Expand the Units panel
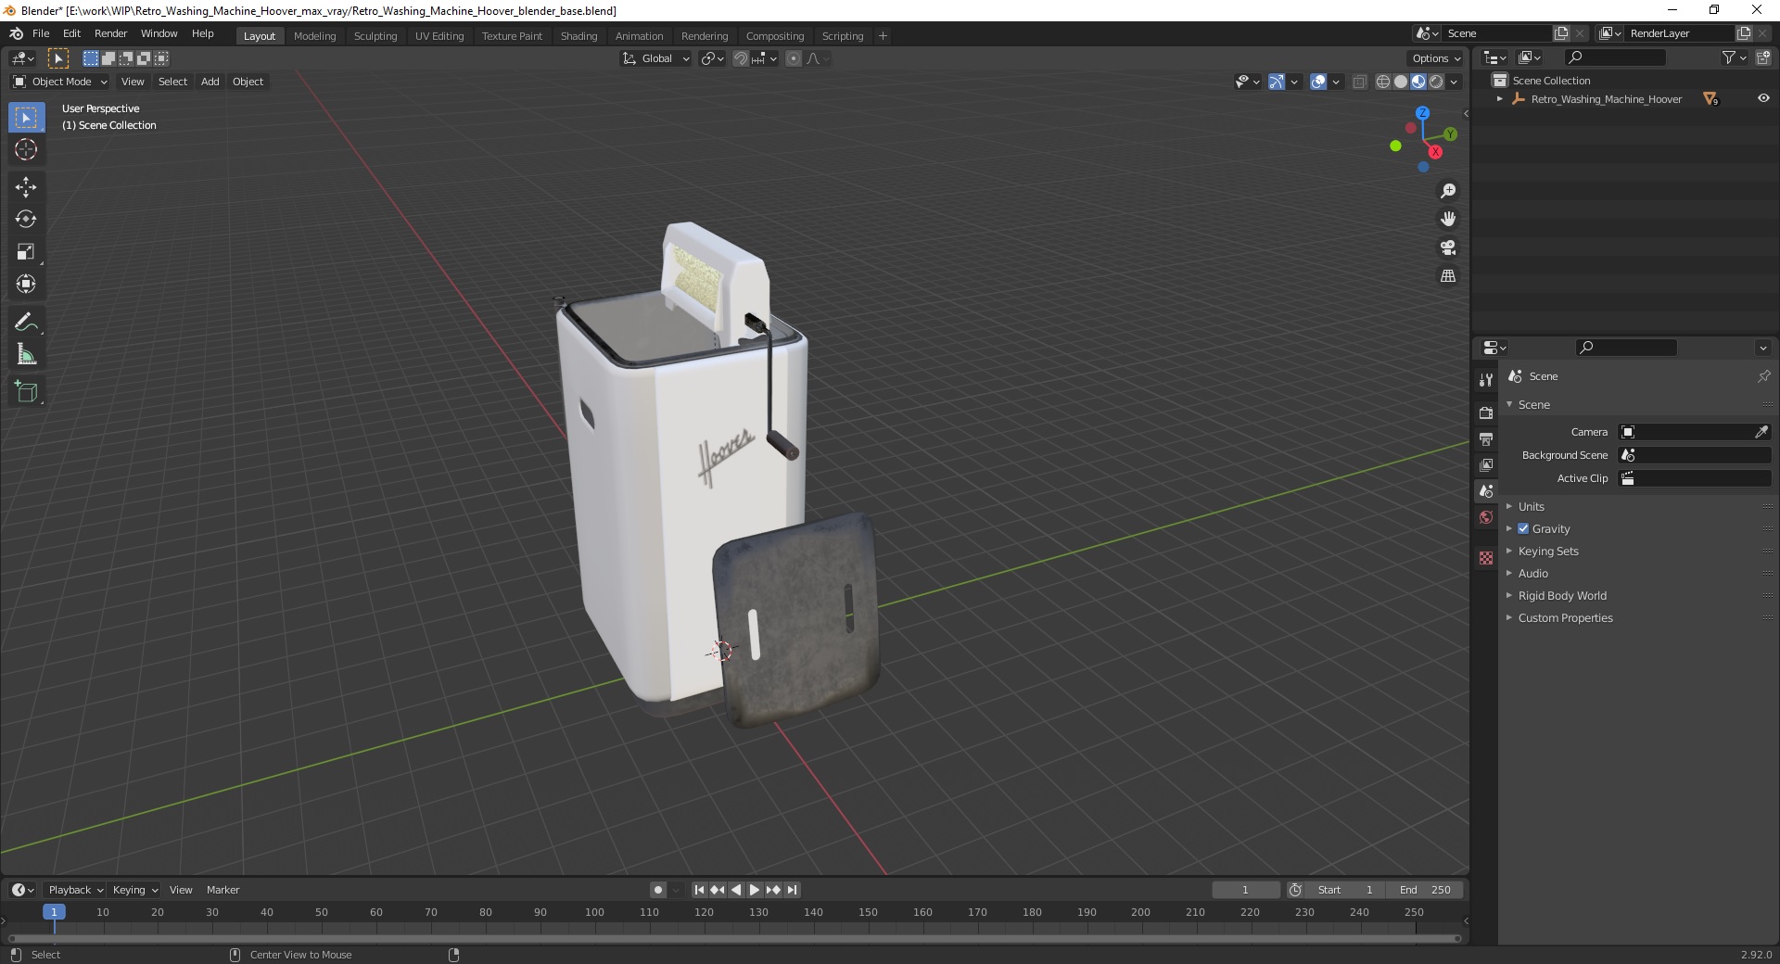1780x964 pixels. (1531, 507)
